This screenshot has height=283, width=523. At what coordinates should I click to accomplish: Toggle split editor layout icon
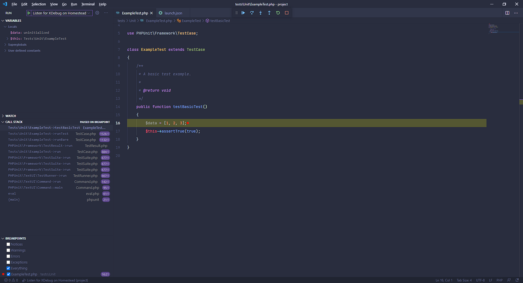pos(507,13)
